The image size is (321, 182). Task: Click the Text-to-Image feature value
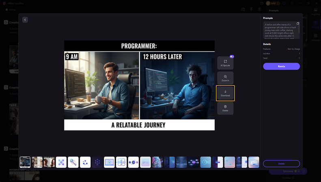[x=293, y=49]
